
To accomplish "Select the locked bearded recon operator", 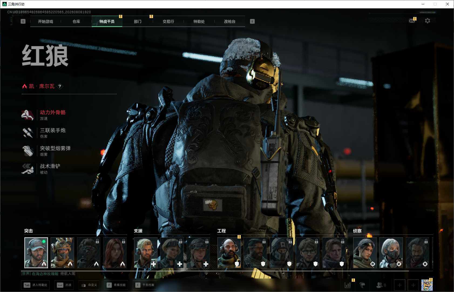I will [417, 253].
